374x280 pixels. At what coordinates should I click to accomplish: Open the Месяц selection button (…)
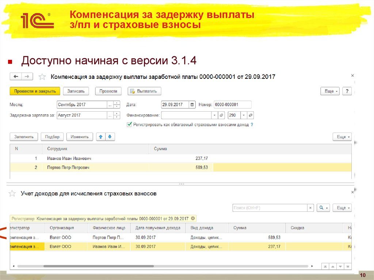pyautogui.click(x=110, y=104)
